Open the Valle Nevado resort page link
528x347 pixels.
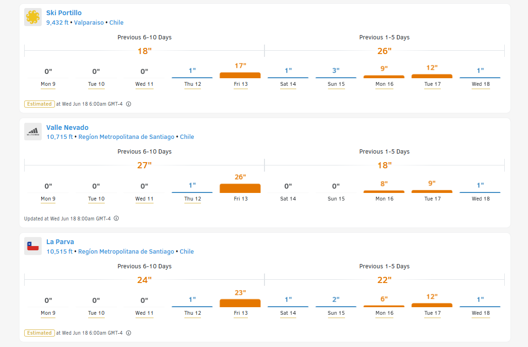coord(67,128)
